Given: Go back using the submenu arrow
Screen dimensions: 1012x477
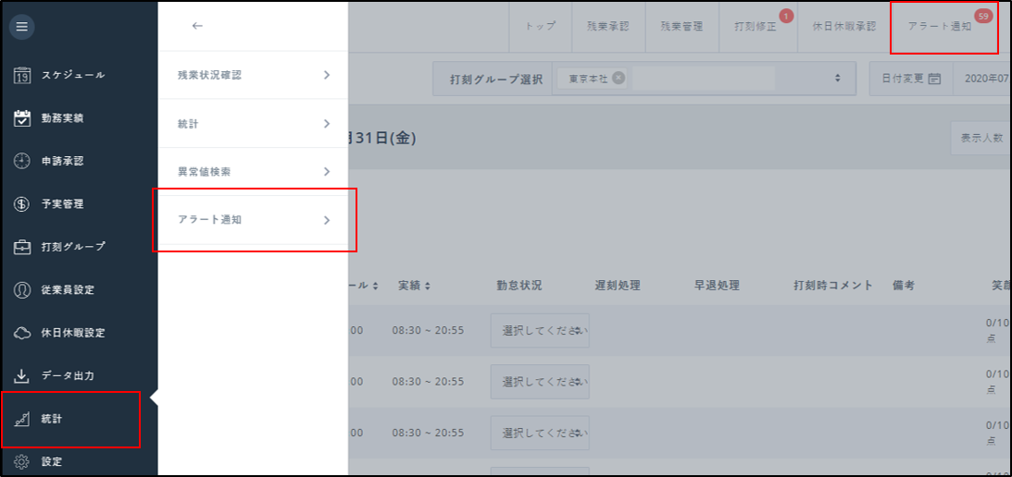Looking at the screenshot, I should pos(196,26).
